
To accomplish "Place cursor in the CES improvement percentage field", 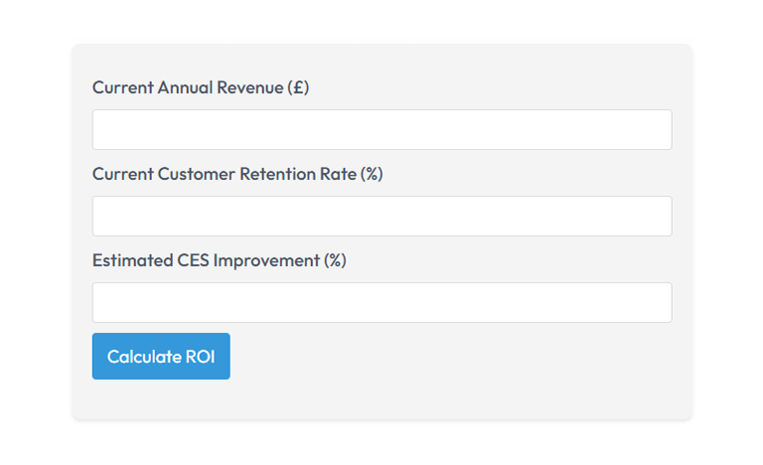I will click(381, 302).
